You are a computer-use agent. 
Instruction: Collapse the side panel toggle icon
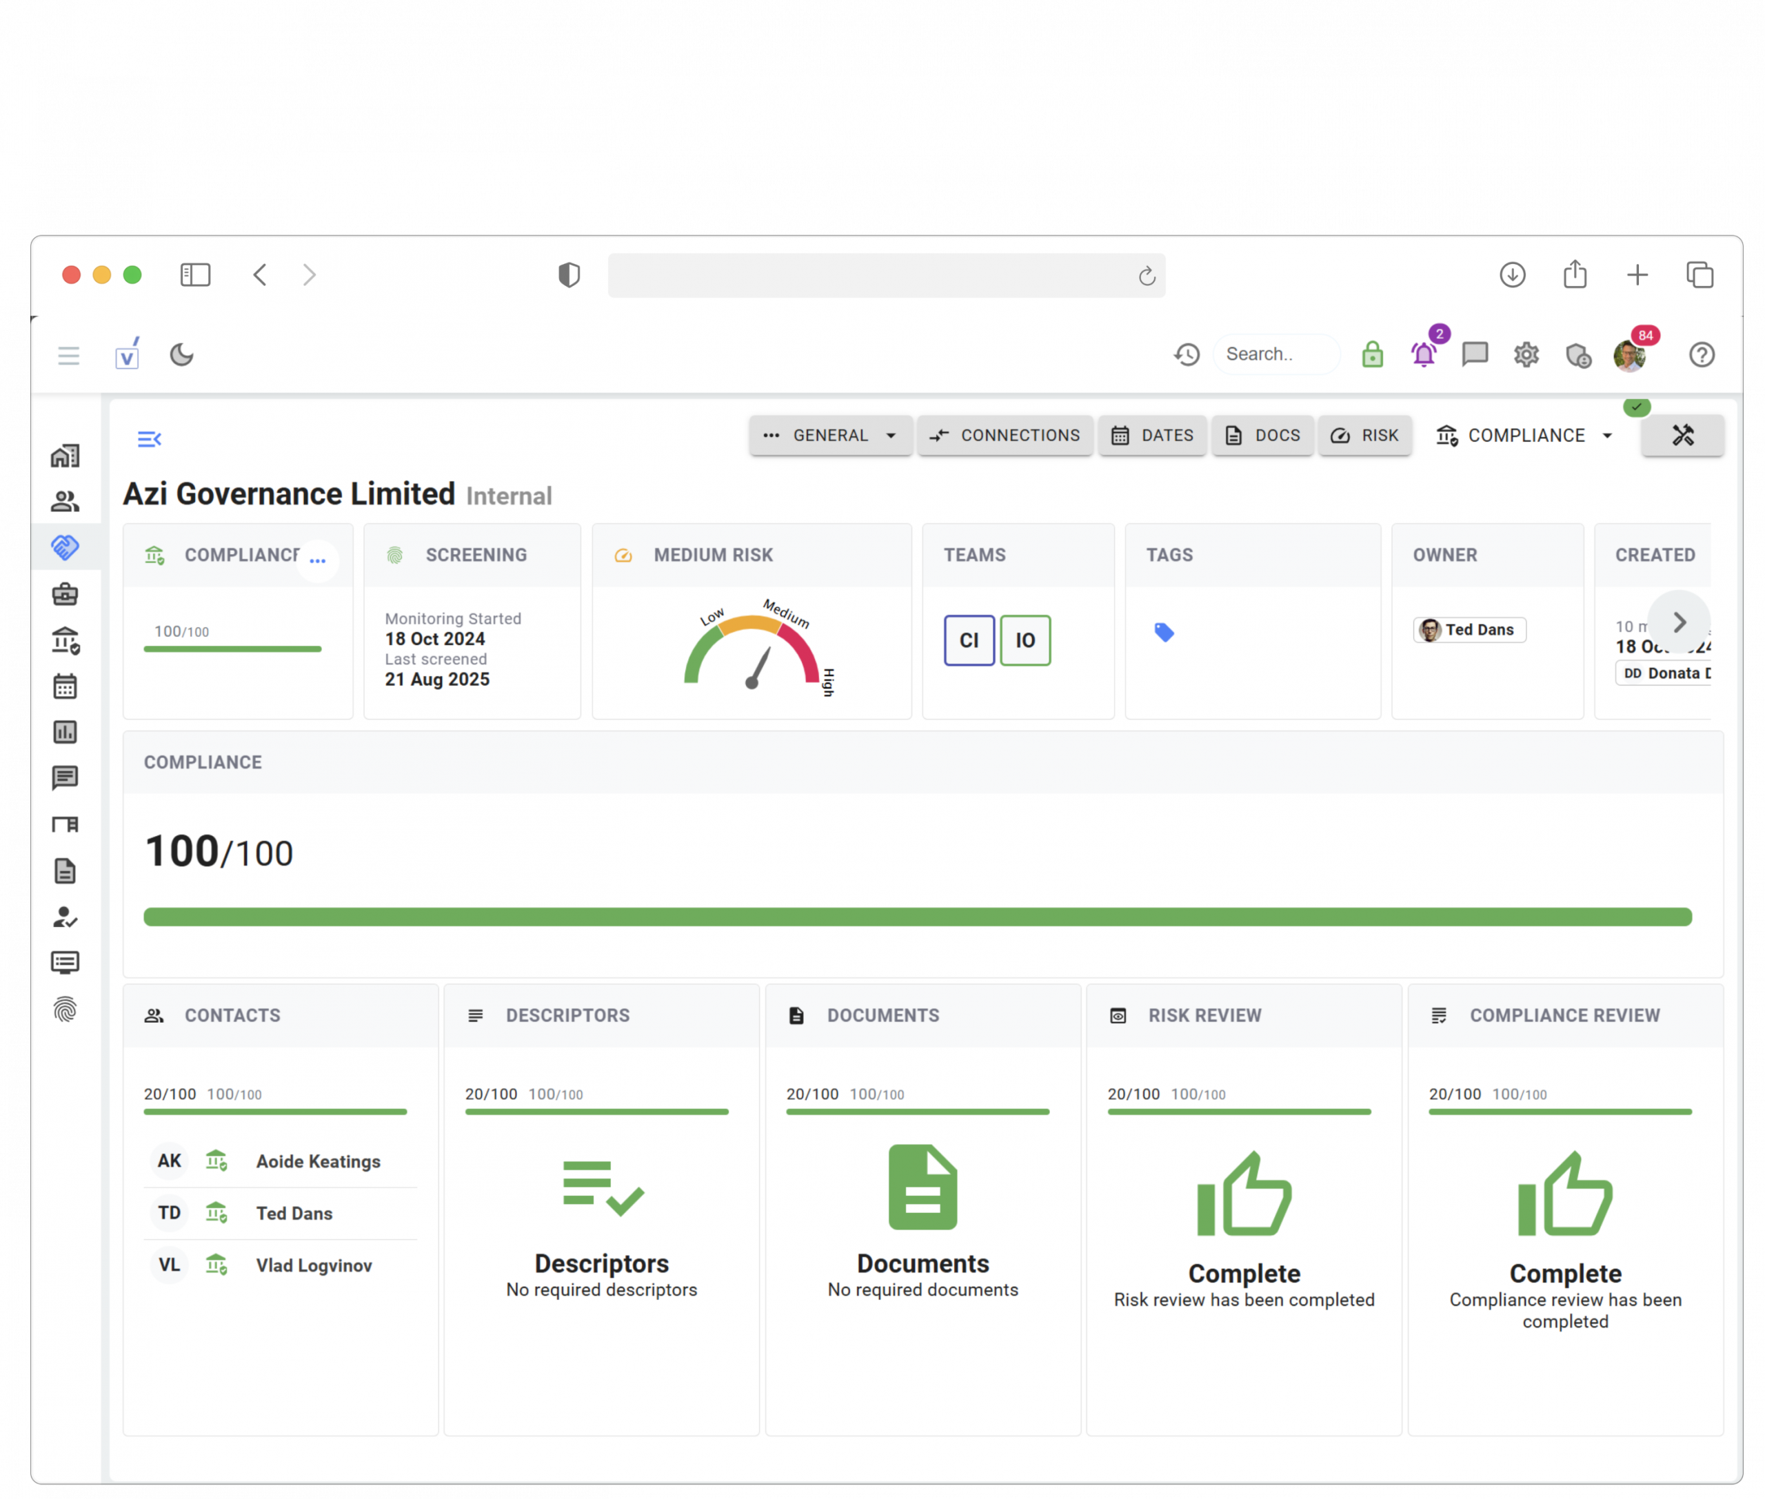(149, 439)
